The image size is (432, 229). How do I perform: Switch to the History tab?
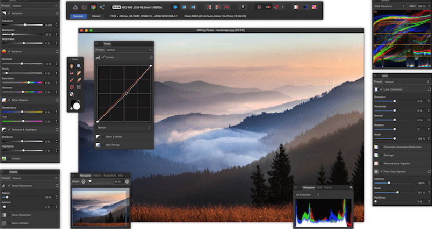coord(97,176)
